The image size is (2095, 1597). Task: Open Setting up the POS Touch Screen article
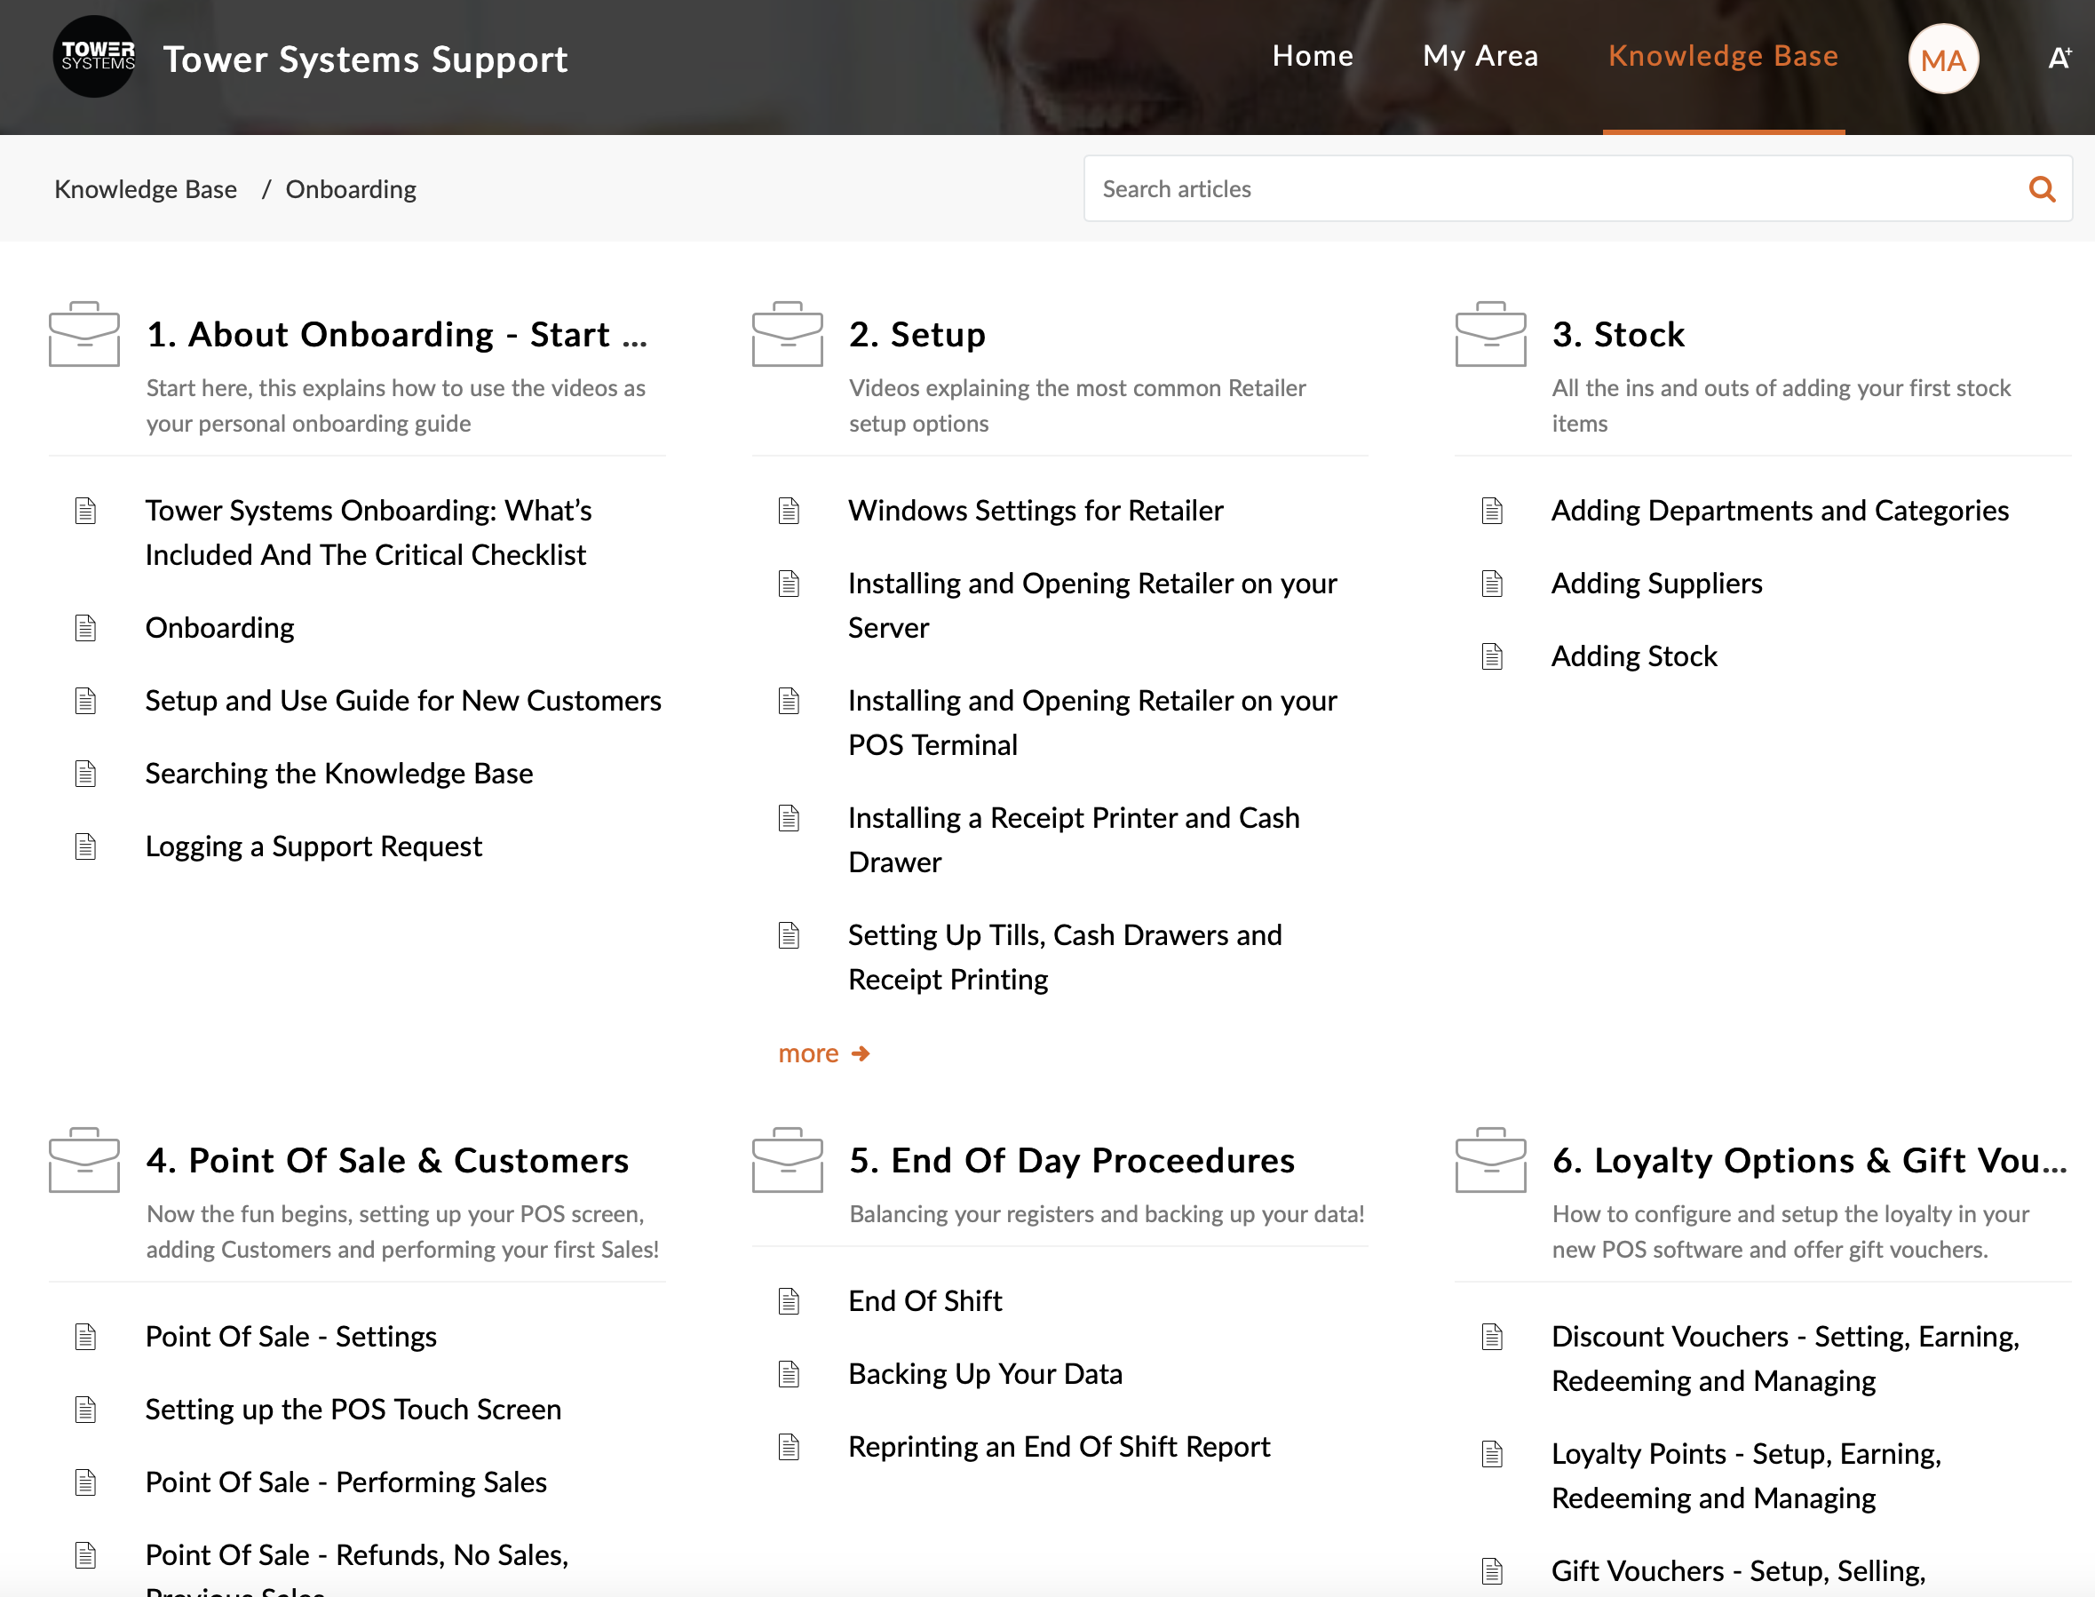click(x=353, y=1410)
